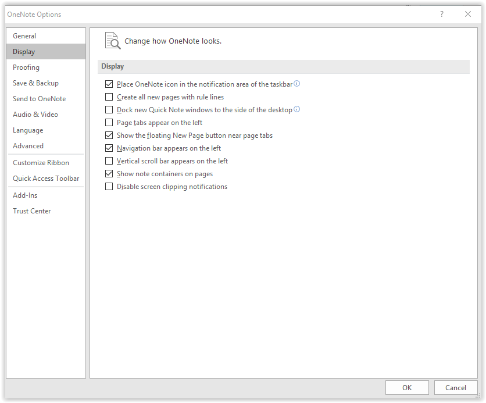Click the Cancel button
The width and height of the screenshot is (486, 403).
pos(456,387)
